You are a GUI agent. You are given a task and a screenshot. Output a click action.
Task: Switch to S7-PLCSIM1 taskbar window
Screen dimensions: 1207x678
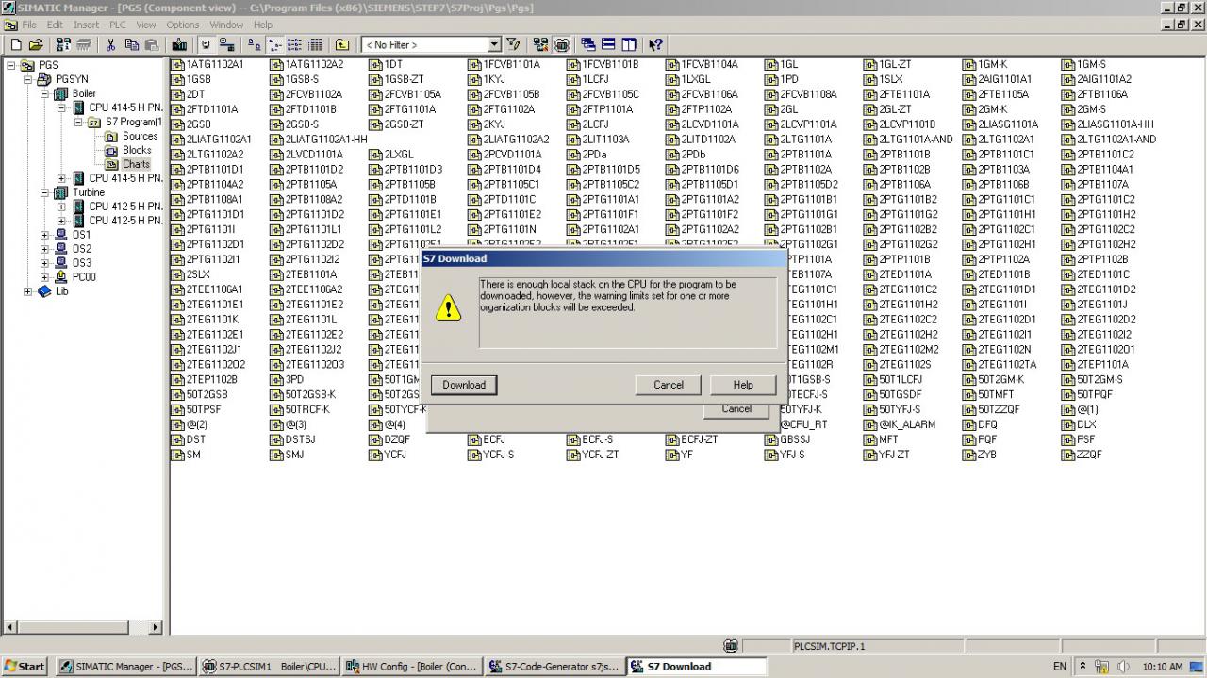[x=269, y=666]
